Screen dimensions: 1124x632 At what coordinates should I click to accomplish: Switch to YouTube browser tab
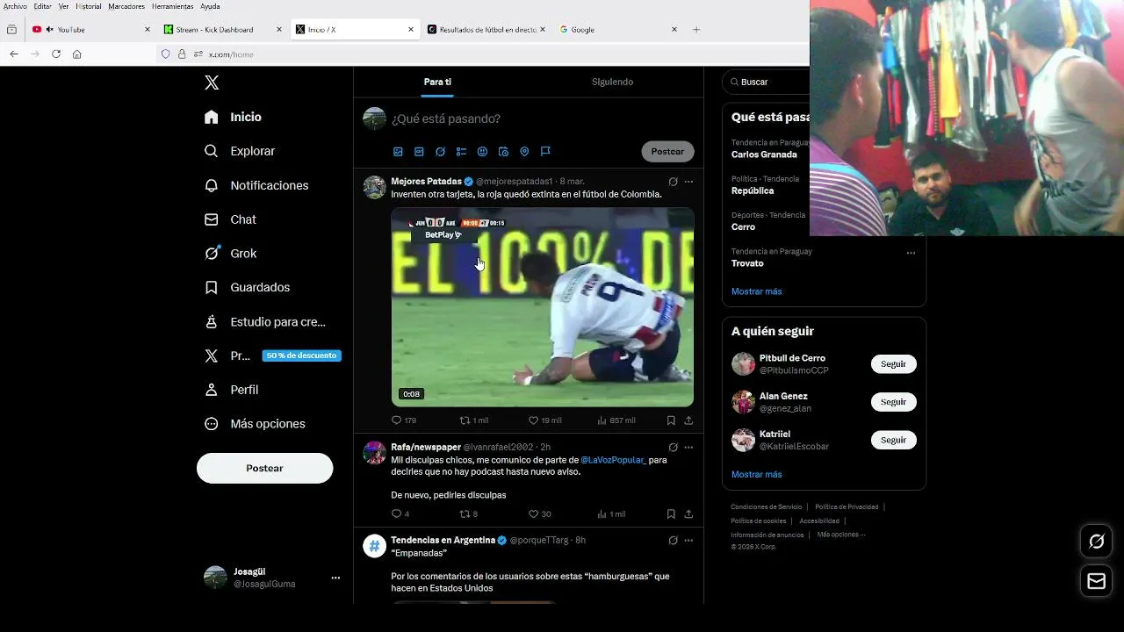click(91, 30)
